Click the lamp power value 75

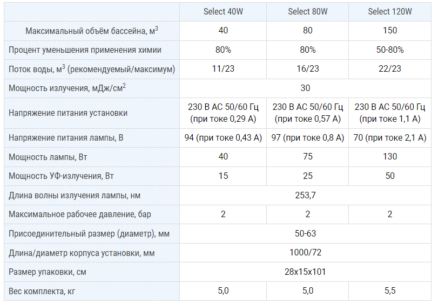click(x=307, y=156)
